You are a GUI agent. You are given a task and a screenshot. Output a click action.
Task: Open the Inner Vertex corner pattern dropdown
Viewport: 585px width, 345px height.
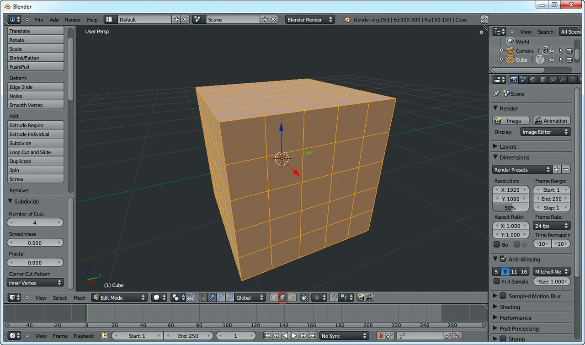(x=35, y=283)
